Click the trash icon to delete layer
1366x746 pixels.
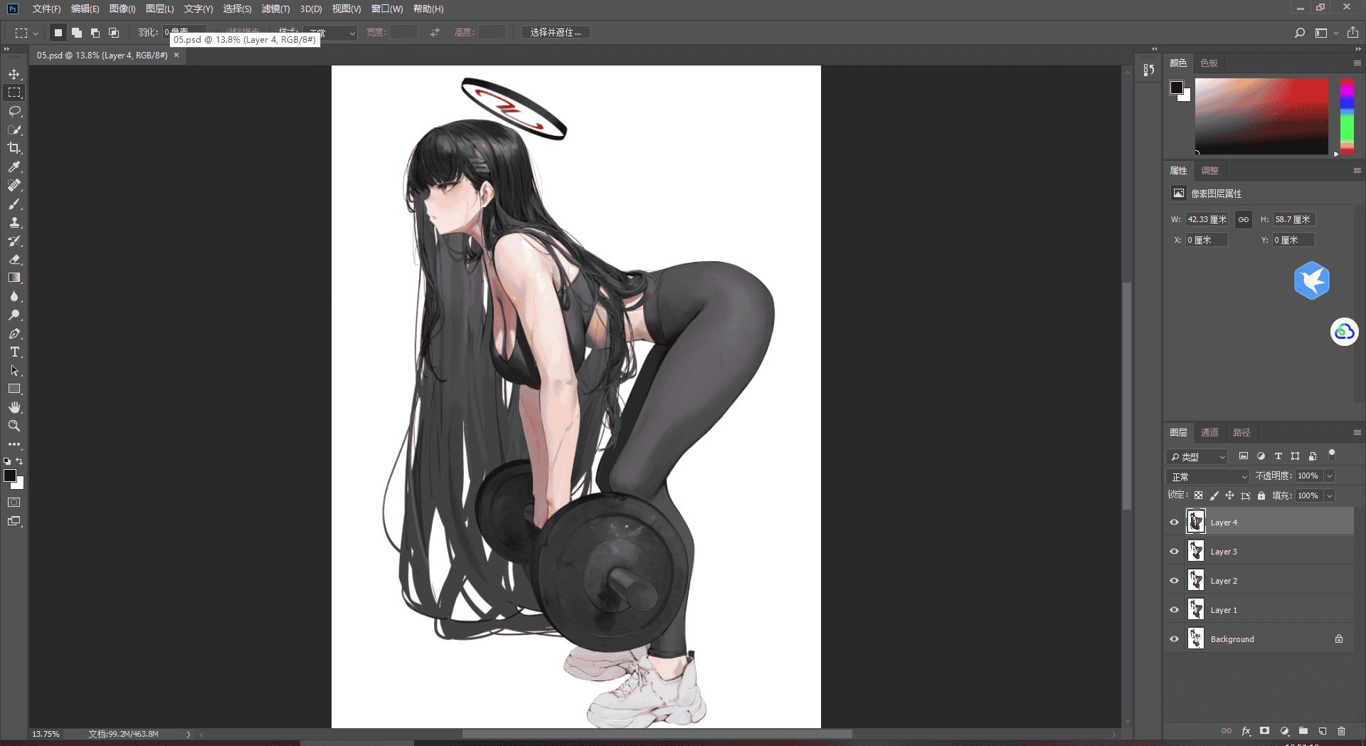1341,731
